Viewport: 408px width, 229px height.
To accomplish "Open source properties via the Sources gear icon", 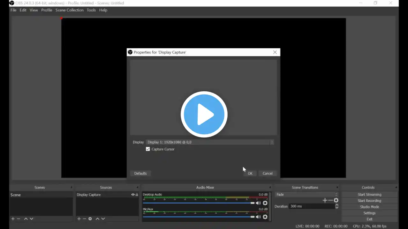I will click(90, 219).
